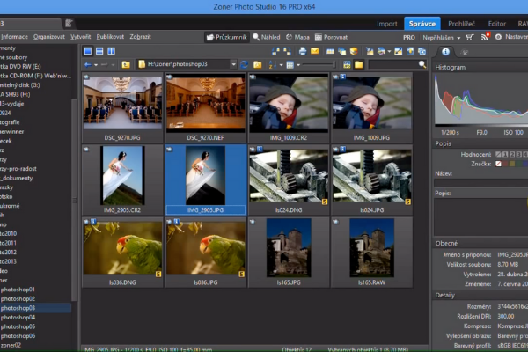Click the golden package box toolbar icon
Screen dimensions: 528x352
(x=354, y=51)
